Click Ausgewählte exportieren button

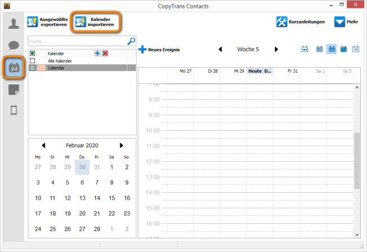point(48,22)
